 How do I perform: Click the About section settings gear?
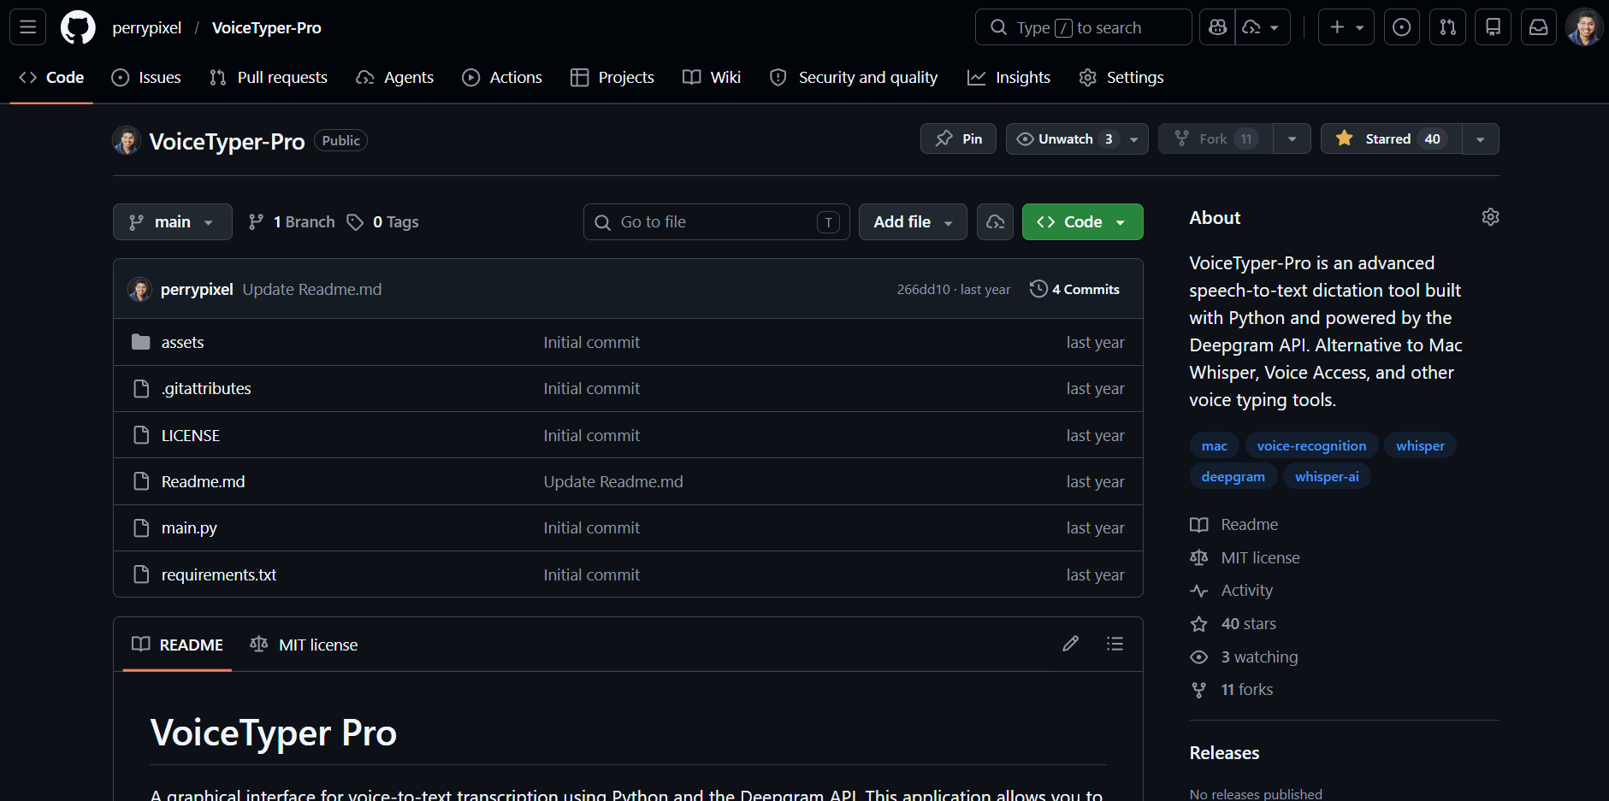[1490, 217]
